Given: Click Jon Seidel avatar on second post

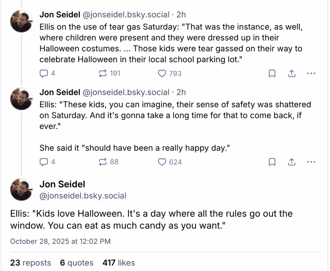Looking at the screenshot, I should [x=21, y=99].
